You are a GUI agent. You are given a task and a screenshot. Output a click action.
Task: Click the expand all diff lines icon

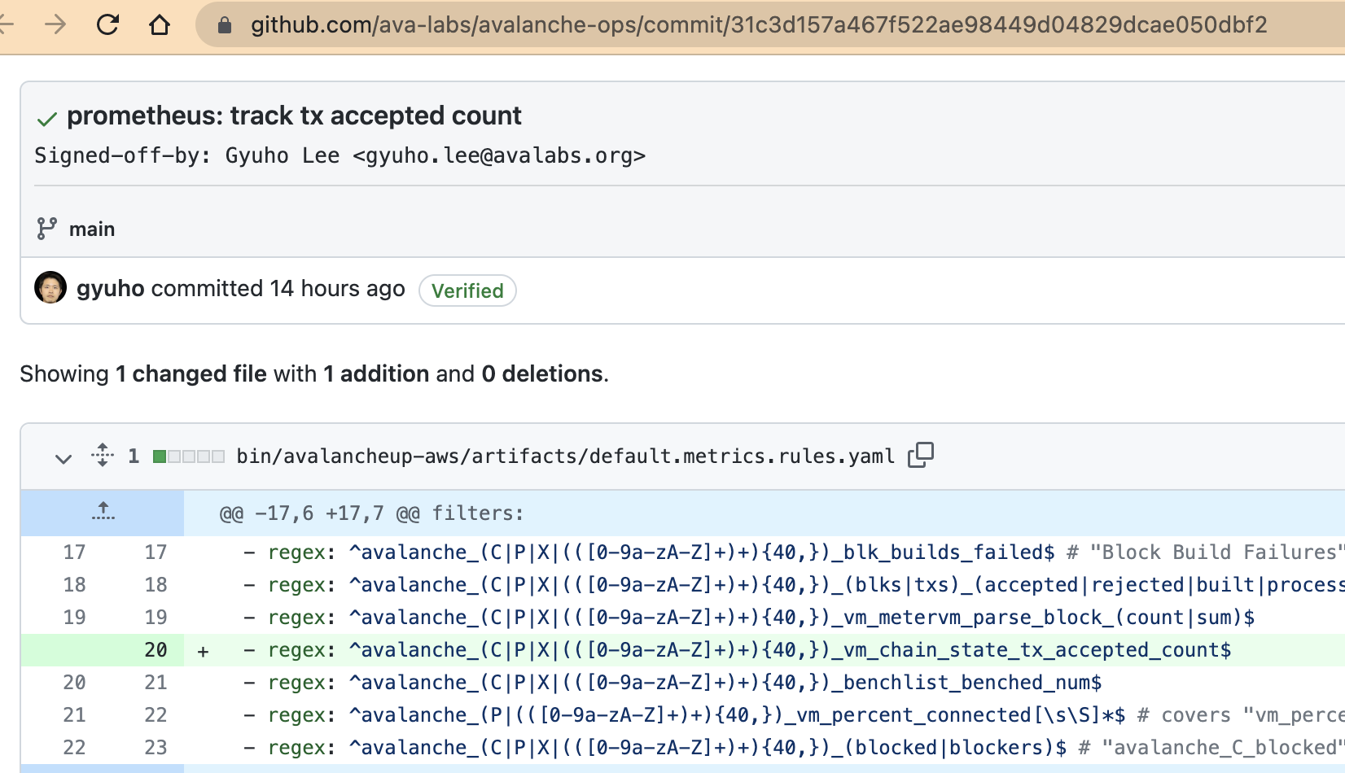coord(103,455)
